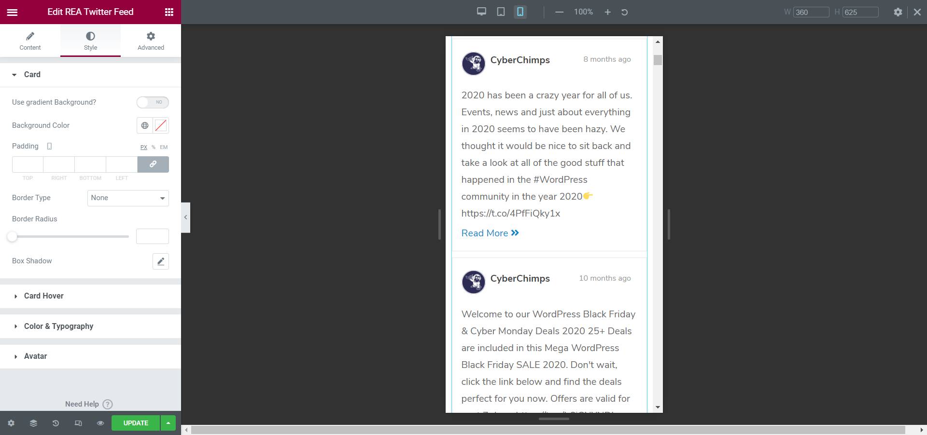Click the Padding BOTTOM input field
927x435 pixels.
coord(90,164)
